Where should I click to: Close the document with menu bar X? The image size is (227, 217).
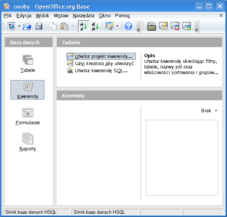pyautogui.click(x=221, y=15)
